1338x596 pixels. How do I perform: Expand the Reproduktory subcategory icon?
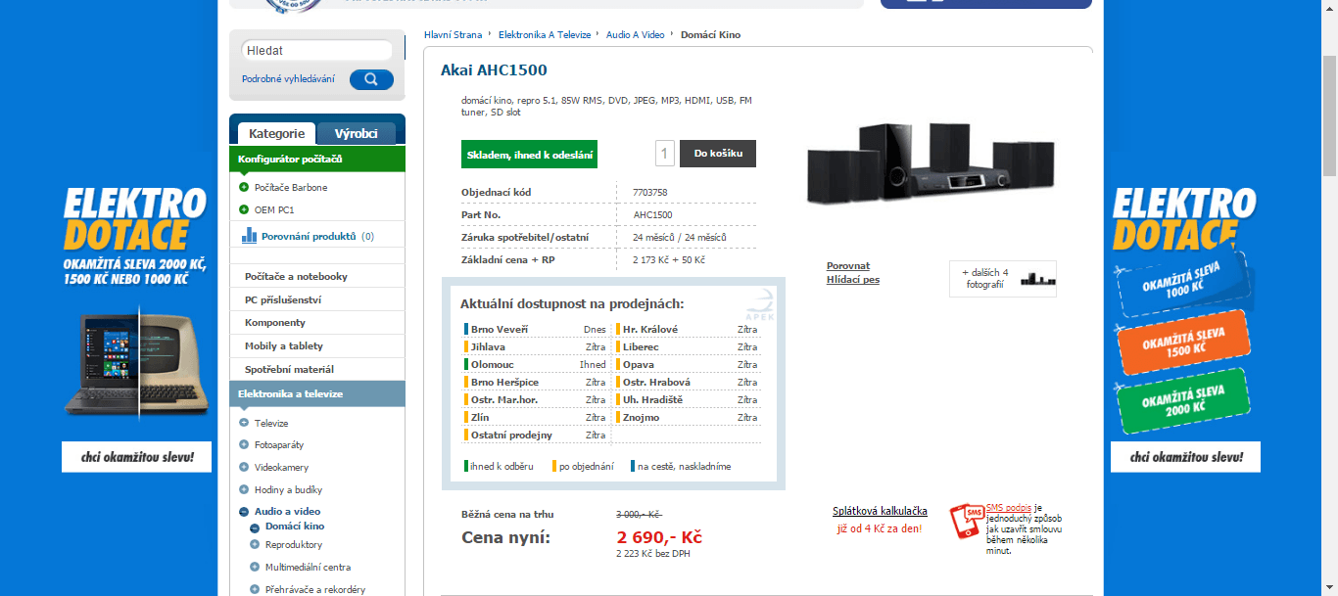tap(255, 544)
